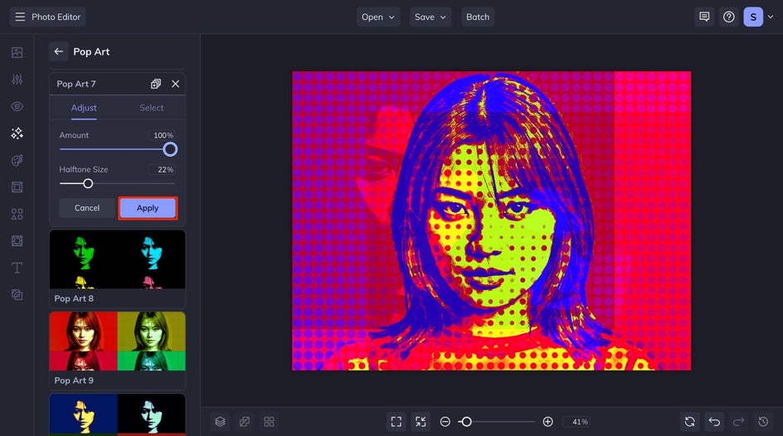Zoom out with the minus icon
783x436 pixels.
(x=445, y=422)
